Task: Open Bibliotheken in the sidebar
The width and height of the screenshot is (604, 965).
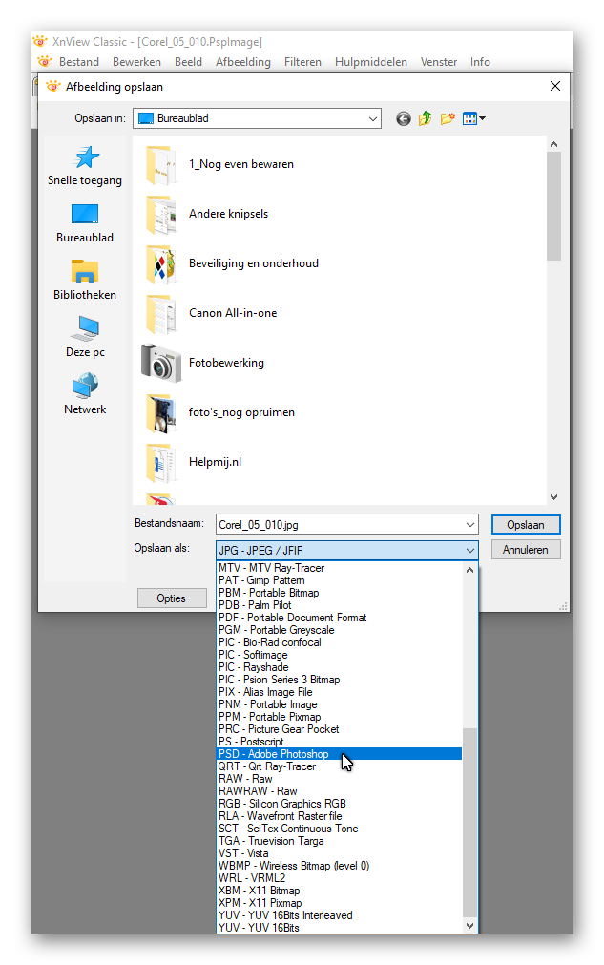Action: coord(85,281)
